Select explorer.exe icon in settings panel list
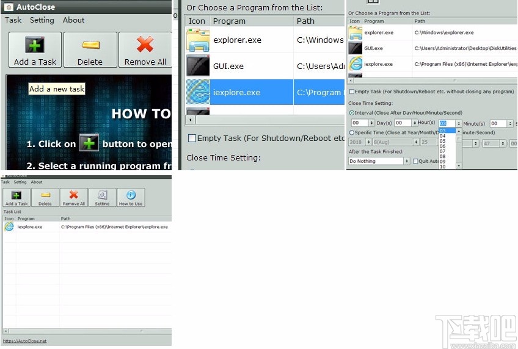This screenshot has height=349, width=518. pyautogui.click(x=356, y=33)
